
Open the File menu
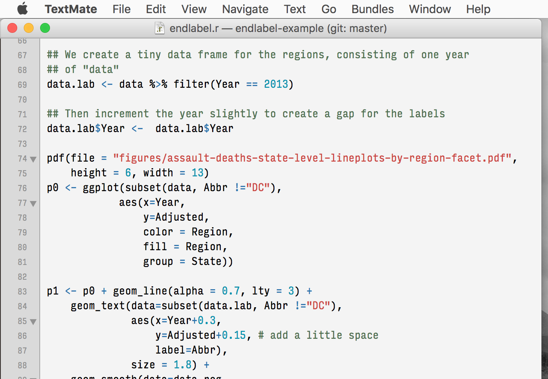122,9
